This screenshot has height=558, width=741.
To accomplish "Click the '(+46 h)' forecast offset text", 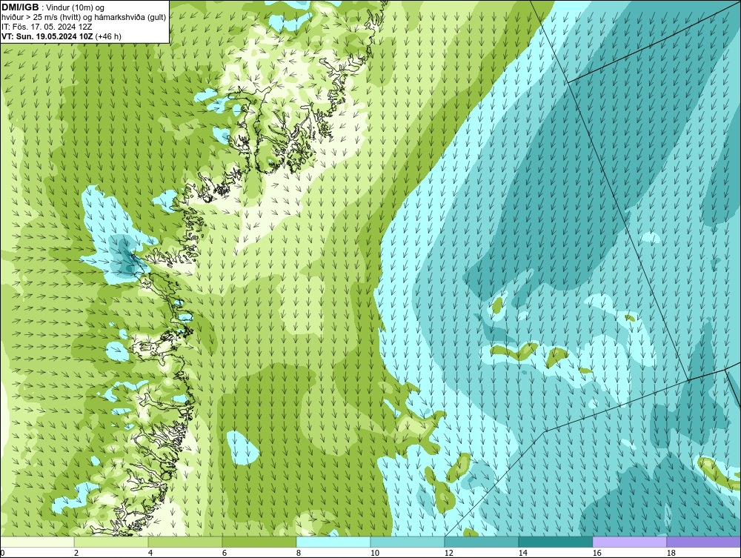I will pyautogui.click(x=108, y=36).
